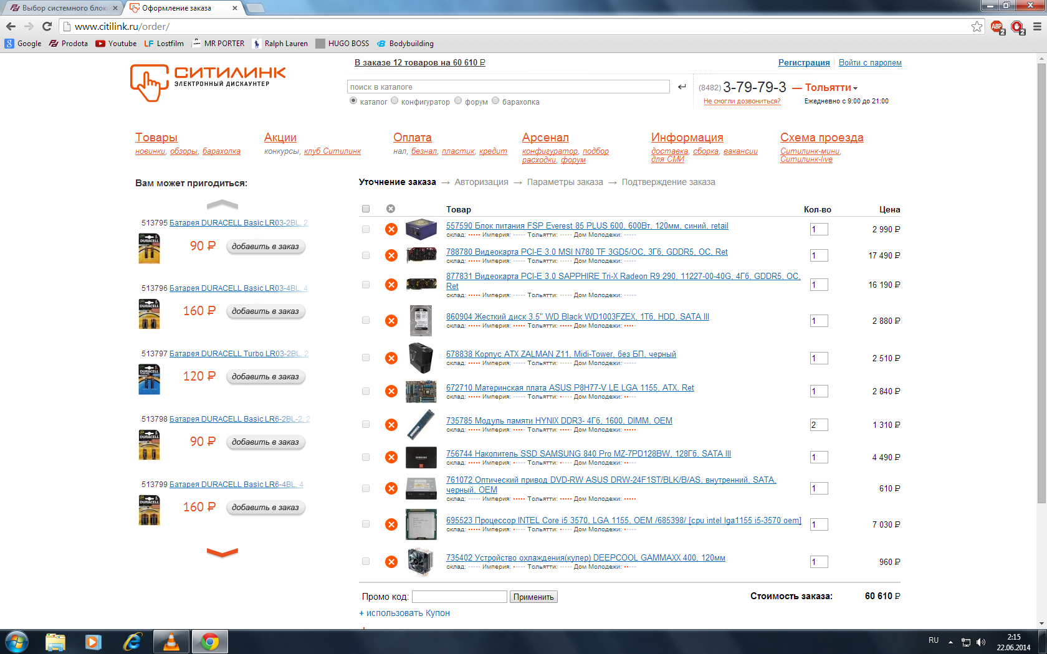This screenshot has height=654, width=1047.
Task: Remove WD Black hard drive from order
Action: (x=391, y=321)
